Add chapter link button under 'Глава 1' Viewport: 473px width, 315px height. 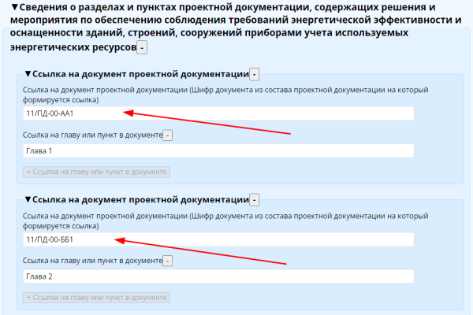[96, 172]
